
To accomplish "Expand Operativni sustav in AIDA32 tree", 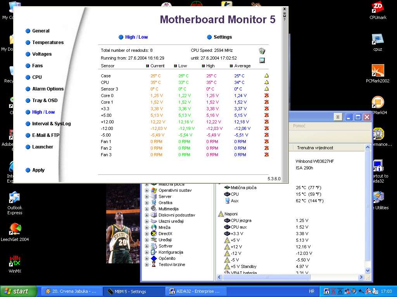I will pyautogui.click(x=147, y=190).
